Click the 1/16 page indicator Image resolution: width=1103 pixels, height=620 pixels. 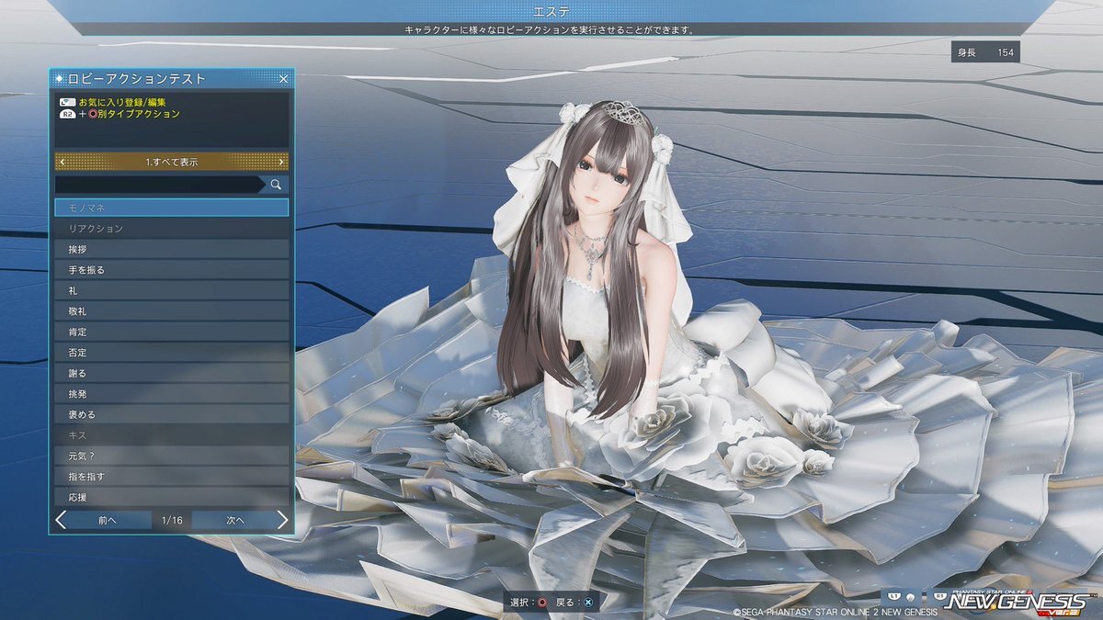172,520
